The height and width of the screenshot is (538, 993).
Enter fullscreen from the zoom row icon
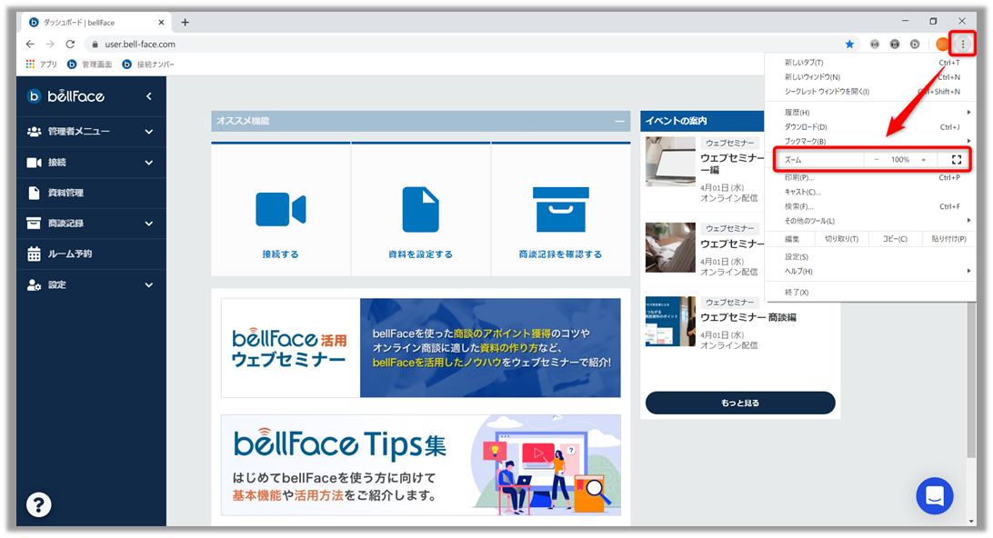956,160
